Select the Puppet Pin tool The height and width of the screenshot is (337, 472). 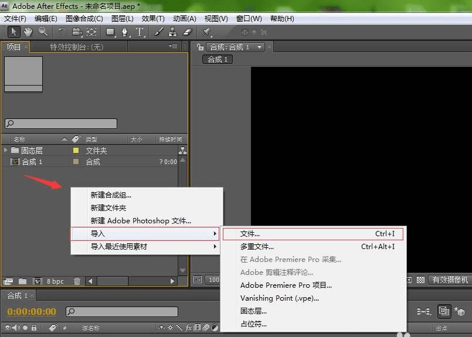tap(207, 32)
